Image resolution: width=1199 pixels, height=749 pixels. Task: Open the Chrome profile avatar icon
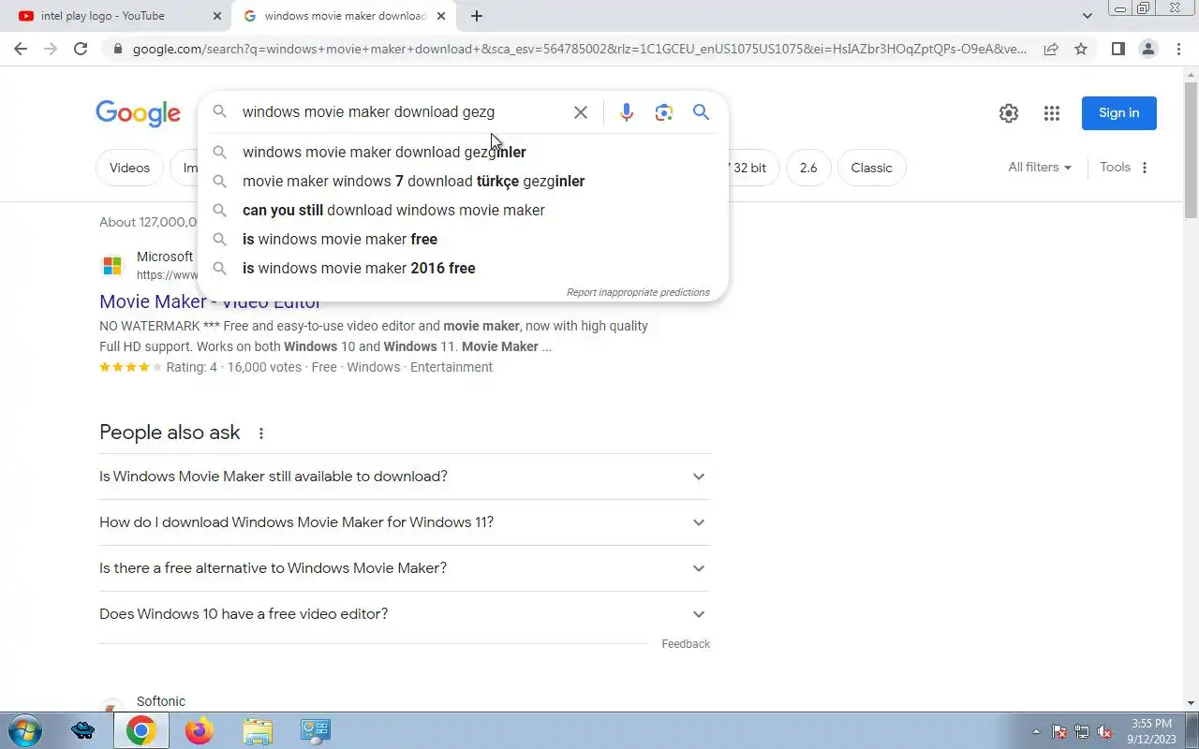click(x=1147, y=49)
